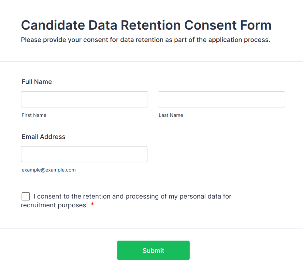303x276 pixels.
Task: Click the consent statement label text
Action: (x=132, y=197)
